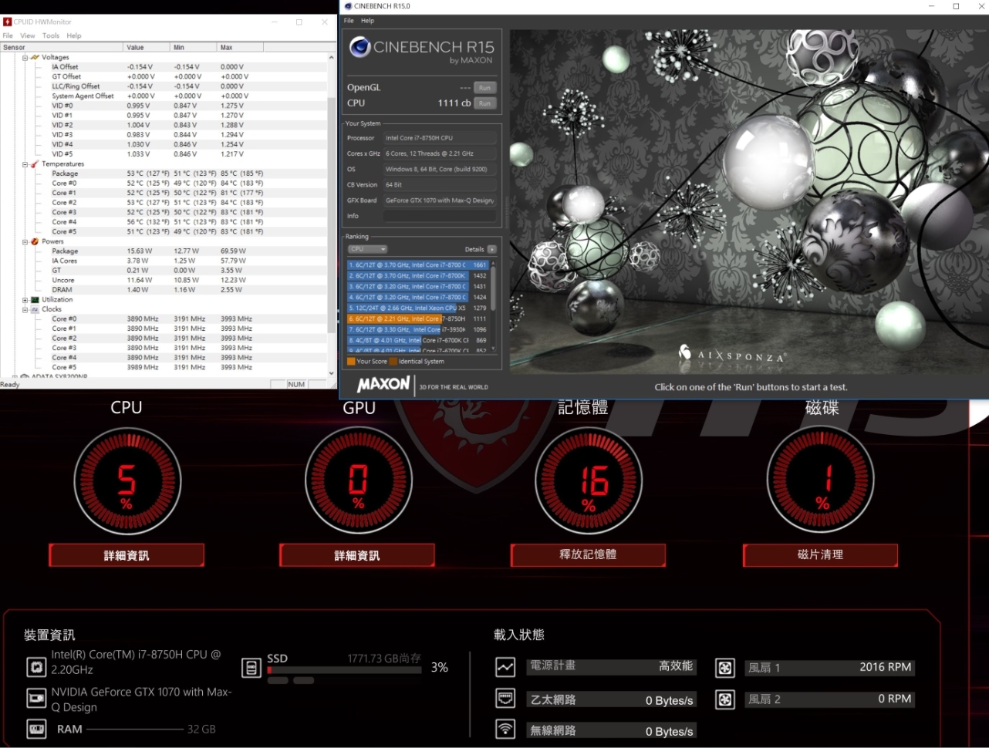This screenshot has width=989, height=748.
Task: Open the HWMonitor Tools menu
Action: pos(51,35)
